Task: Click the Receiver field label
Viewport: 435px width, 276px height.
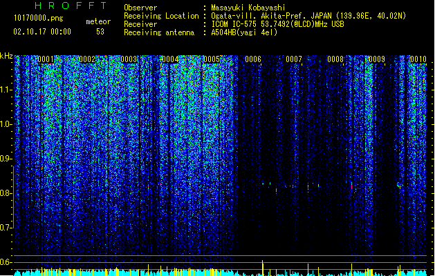Action: [140, 24]
